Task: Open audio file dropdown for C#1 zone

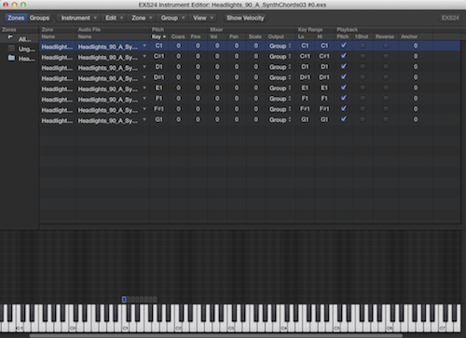Action: [144, 57]
